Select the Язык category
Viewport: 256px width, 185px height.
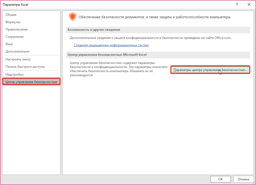click(x=9, y=44)
